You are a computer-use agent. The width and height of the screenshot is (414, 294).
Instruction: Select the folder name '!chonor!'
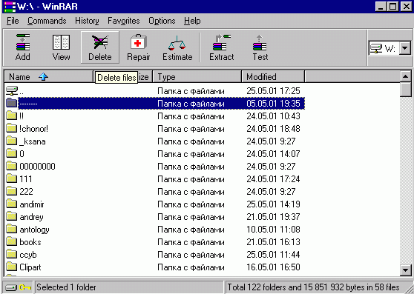pos(34,129)
